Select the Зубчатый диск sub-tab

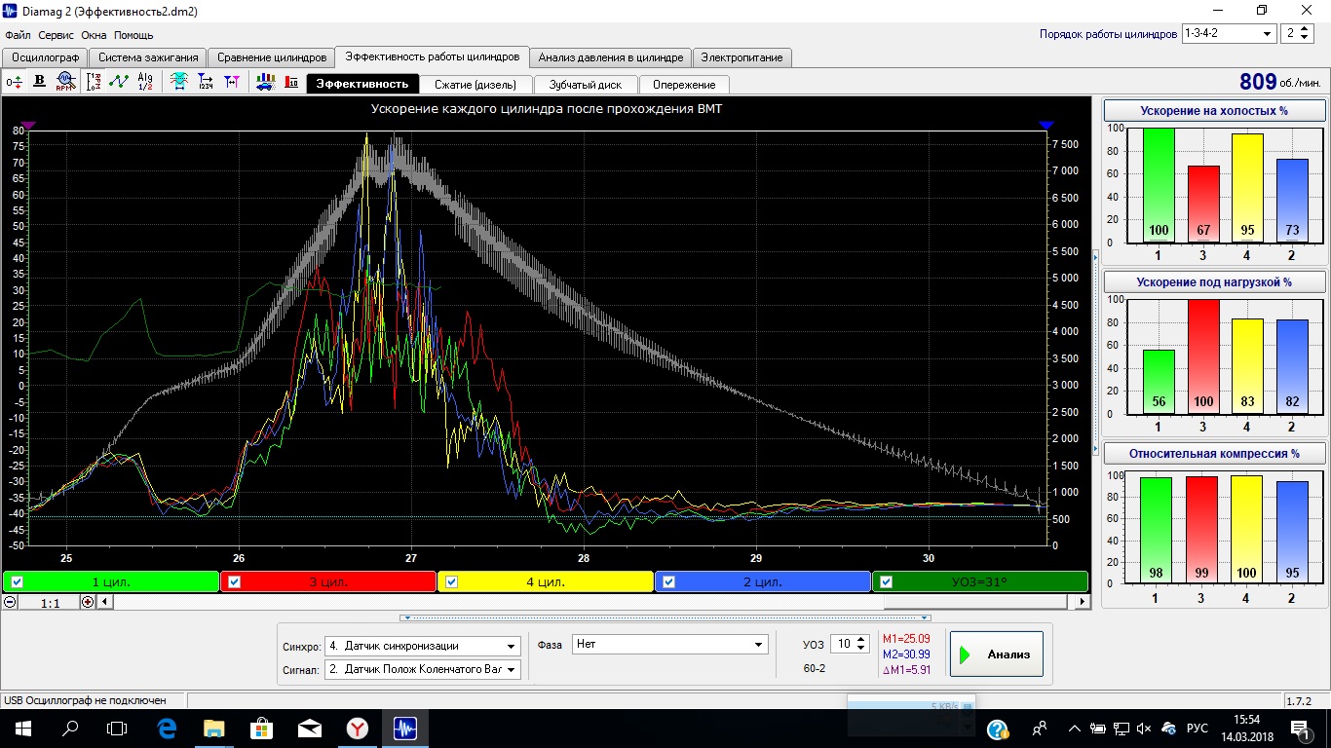(586, 85)
